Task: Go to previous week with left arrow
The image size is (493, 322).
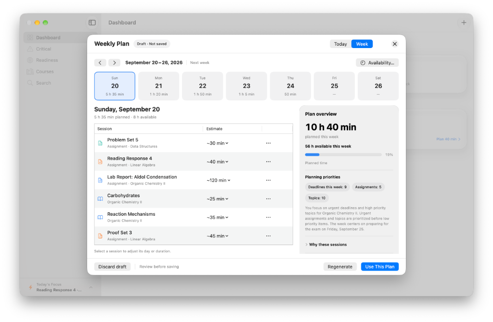Action: coord(100,63)
